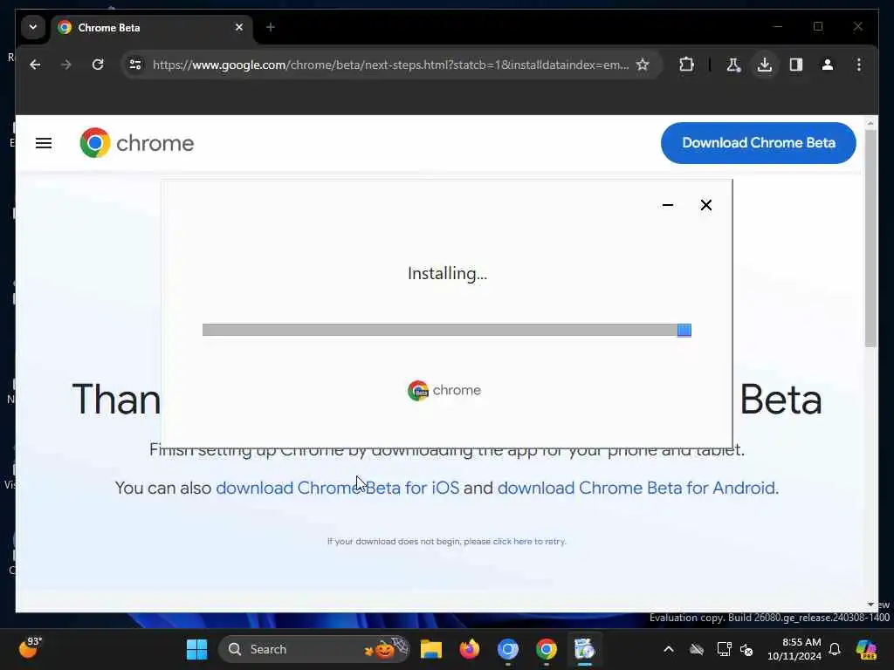This screenshot has width=894, height=670.
Task: Click the Chrome Beta logo in the installer
Action: (444, 390)
